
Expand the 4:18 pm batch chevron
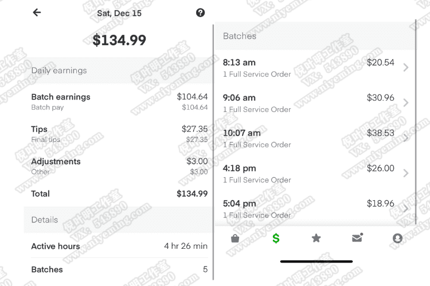(405, 173)
